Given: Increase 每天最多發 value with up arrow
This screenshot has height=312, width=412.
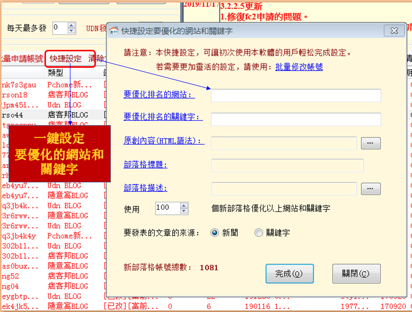Looking at the screenshot, I should point(71,25).
